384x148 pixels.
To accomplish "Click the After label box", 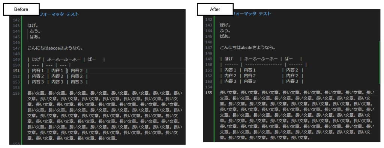I will [x=215, y=9].
